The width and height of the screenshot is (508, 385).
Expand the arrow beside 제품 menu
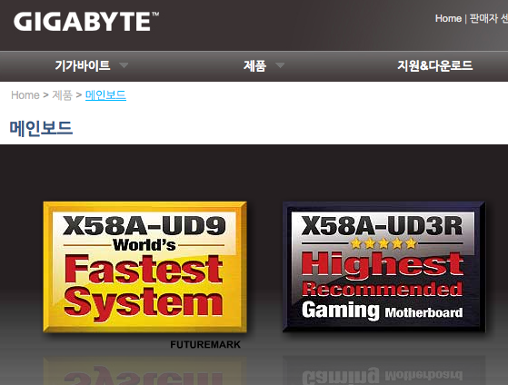point(280,65)
